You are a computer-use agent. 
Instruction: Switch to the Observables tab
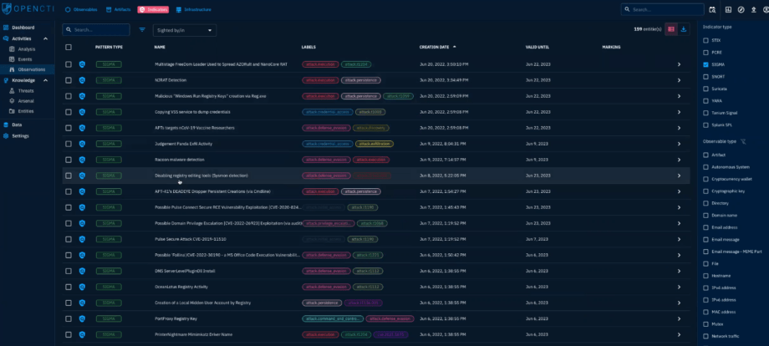[x=80, y=10]
